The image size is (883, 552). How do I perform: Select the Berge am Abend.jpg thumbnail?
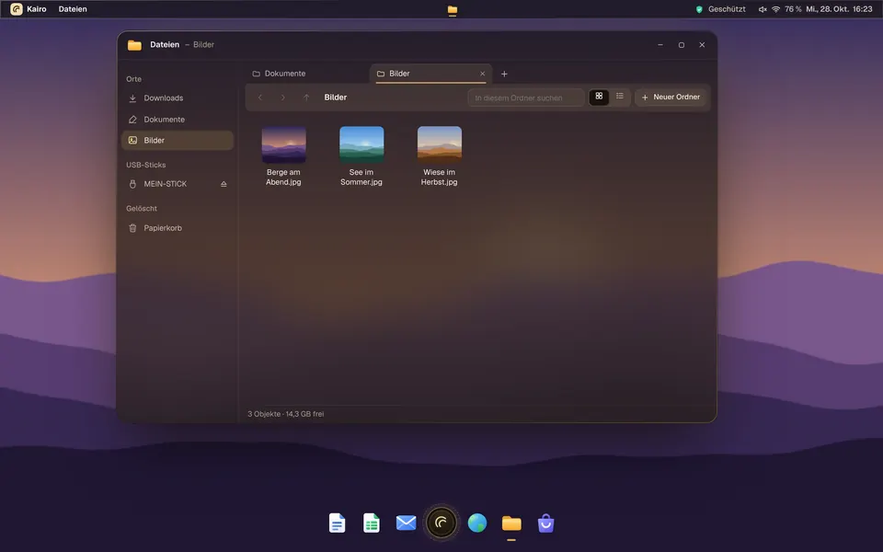(284, 144)
